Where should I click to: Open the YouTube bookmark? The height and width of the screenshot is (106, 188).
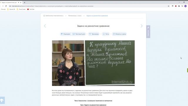click(31, 9)
